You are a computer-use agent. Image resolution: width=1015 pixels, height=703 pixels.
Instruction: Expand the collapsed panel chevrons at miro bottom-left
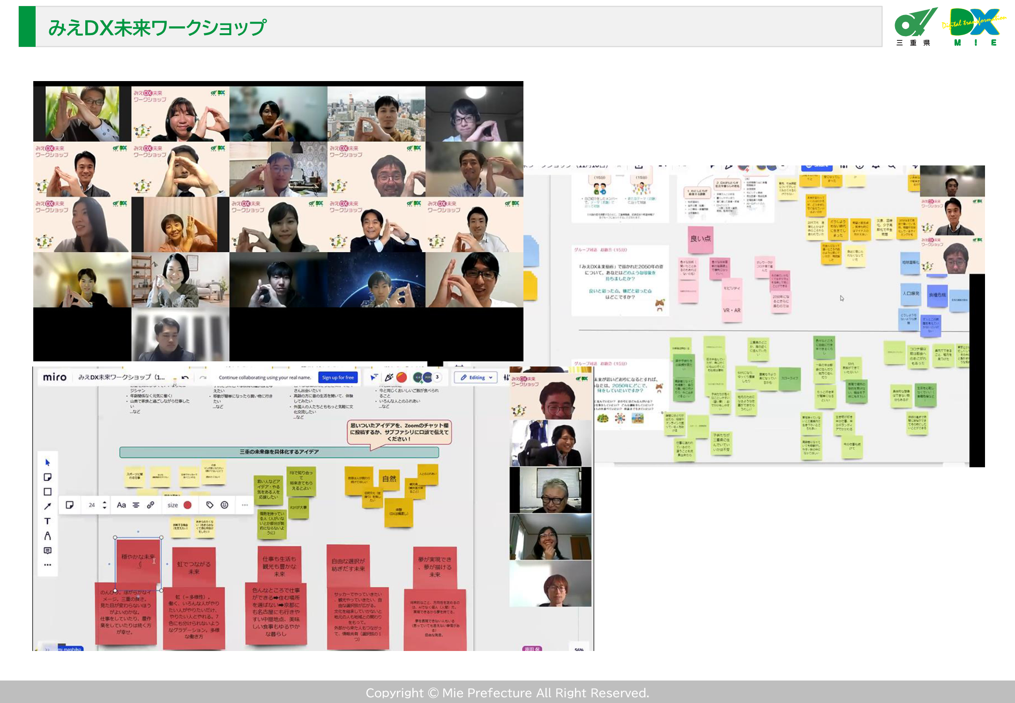pos(47,649)
